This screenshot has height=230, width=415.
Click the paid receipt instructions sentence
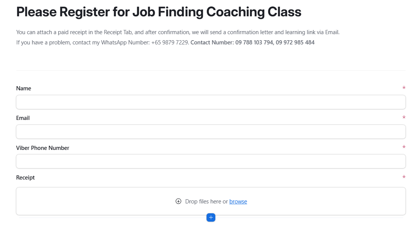178,32
